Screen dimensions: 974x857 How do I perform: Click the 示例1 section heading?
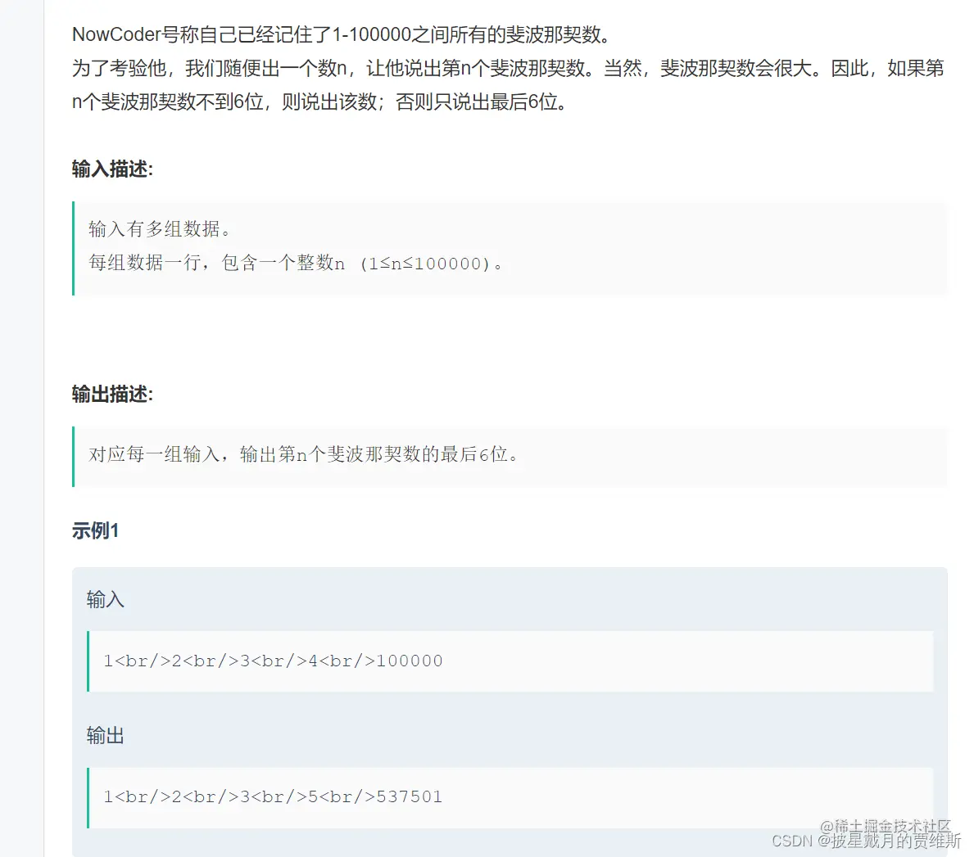click(95, 530)
